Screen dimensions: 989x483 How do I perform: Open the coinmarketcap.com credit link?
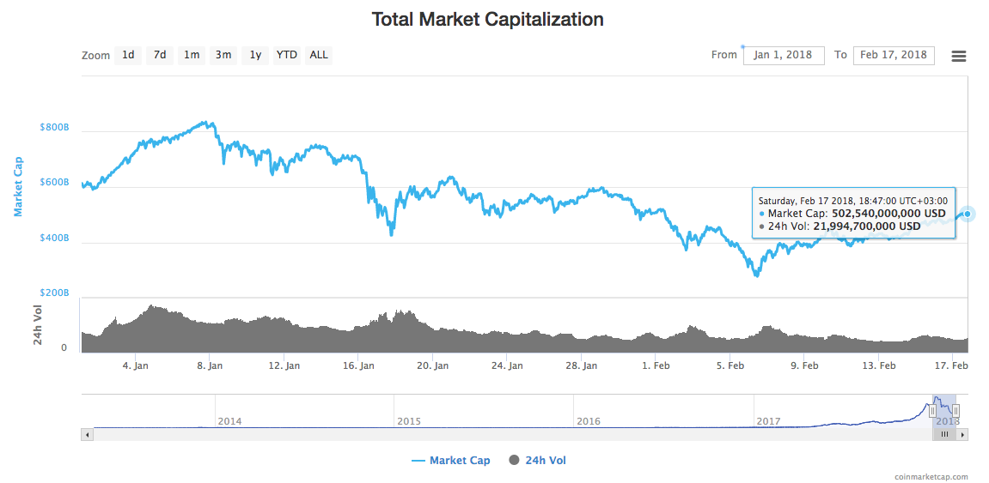pyautogui.click(x=931, y=477)
